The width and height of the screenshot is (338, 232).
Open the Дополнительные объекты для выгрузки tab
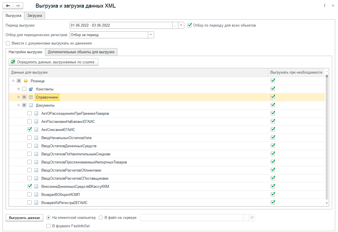click(81, 52)
